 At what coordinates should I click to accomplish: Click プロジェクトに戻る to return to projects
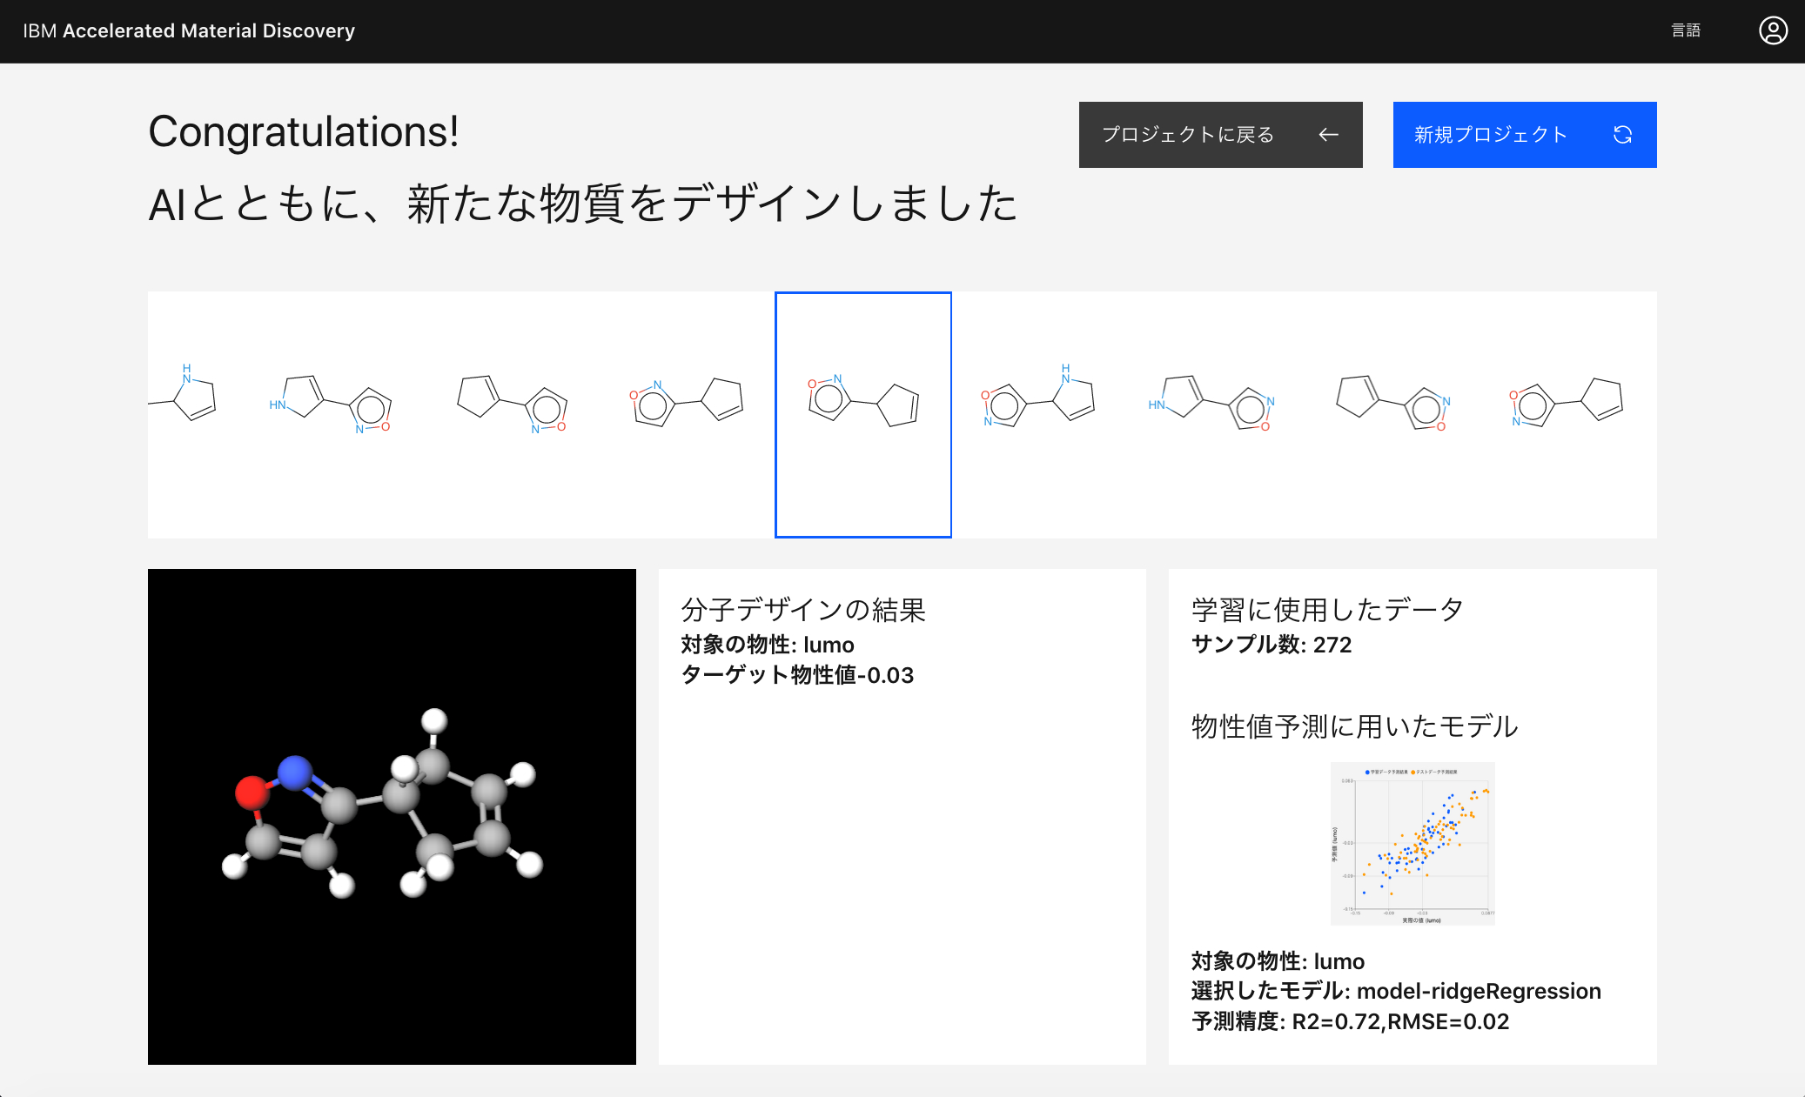point(1219,134)
